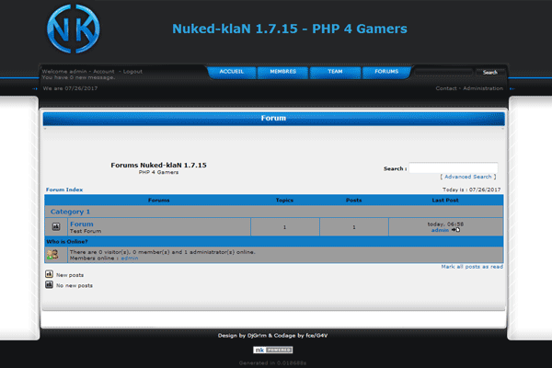
Task: Follow the Account link in welcome area
Action: [104, 71]
